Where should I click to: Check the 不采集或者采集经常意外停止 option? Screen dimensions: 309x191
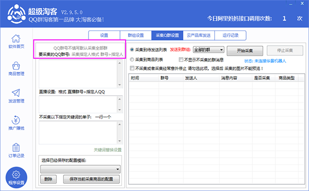pyautogui.click(x=132, y=68)
